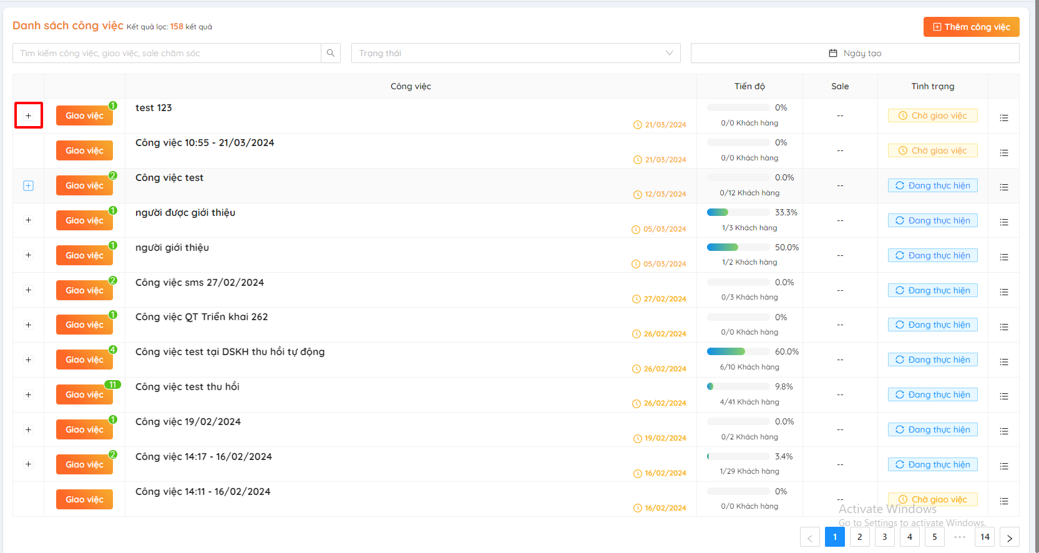Open list menu for Công việc 14:17 - 16/02/2024
This screenshot has height=553, width=1039.
tap(1003, 466)
